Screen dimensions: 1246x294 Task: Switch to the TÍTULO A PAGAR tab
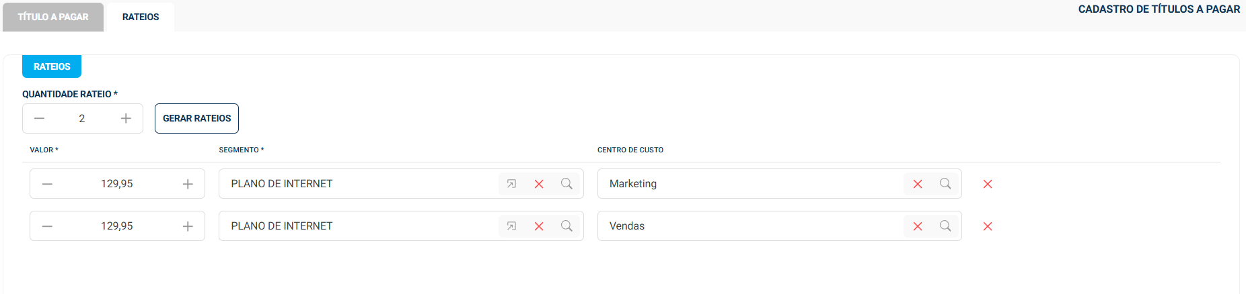pyautogui.click(x=53, y=17)
